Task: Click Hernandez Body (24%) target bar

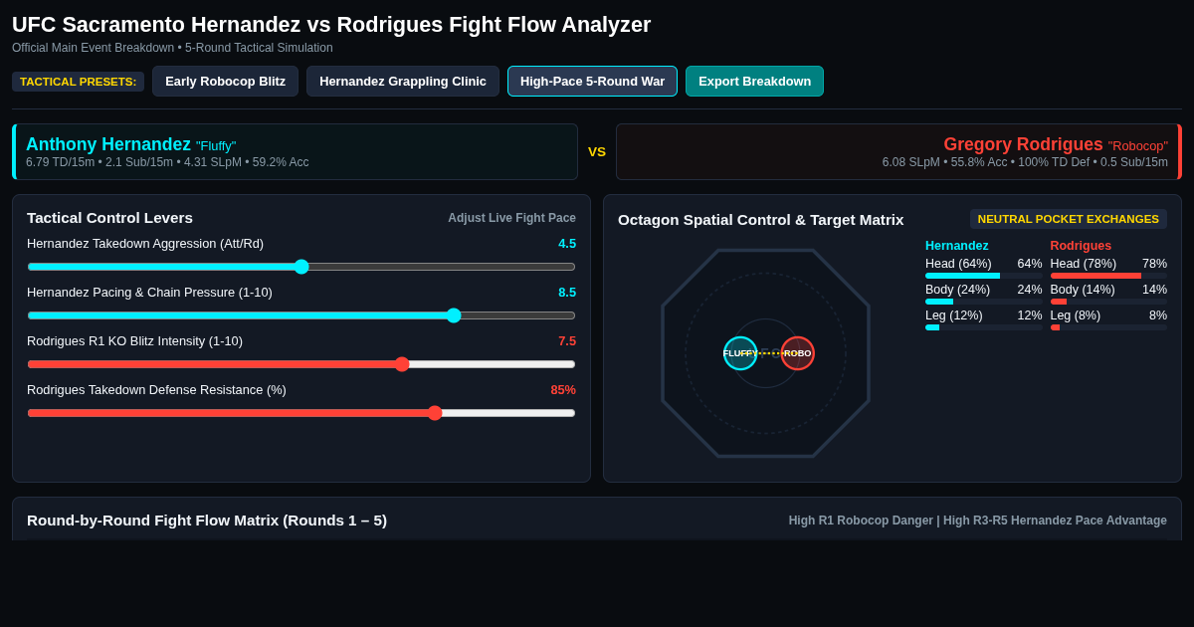Action: tap(984, 302)
